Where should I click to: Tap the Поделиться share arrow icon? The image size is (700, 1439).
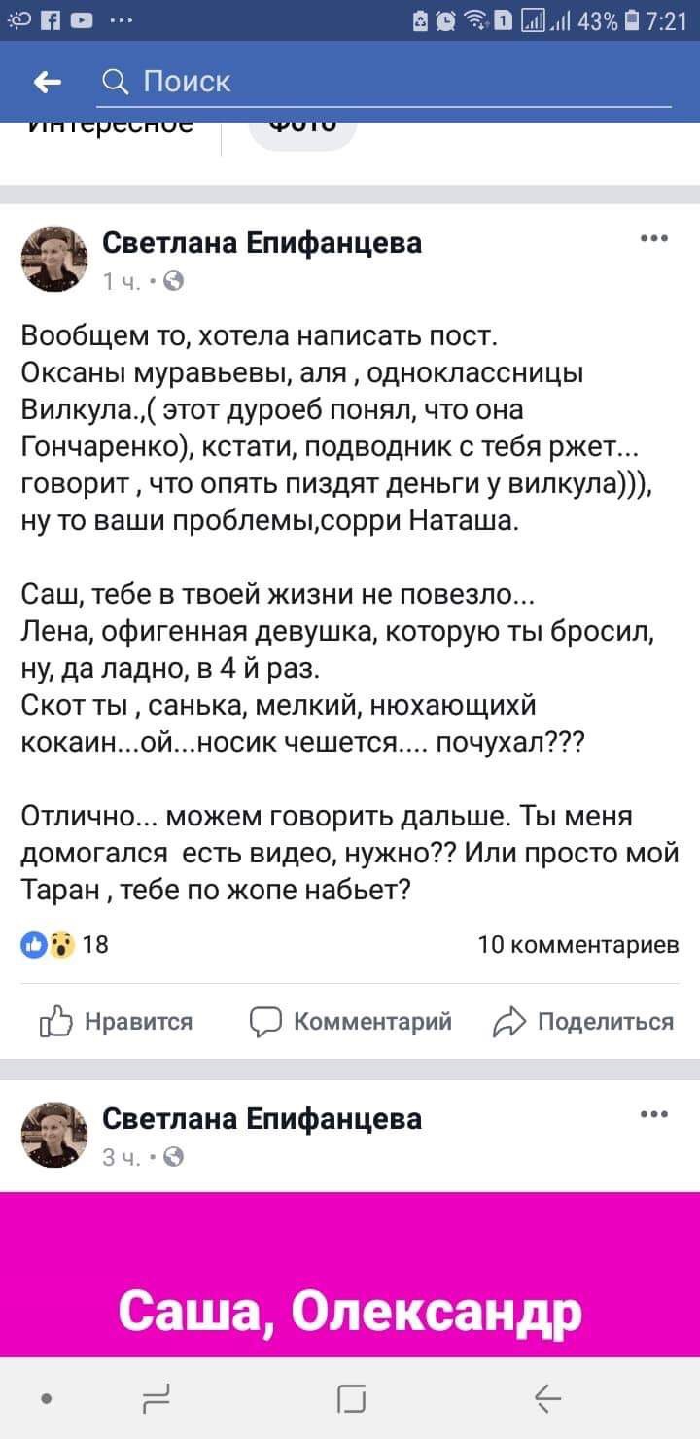click(507, 1021)
